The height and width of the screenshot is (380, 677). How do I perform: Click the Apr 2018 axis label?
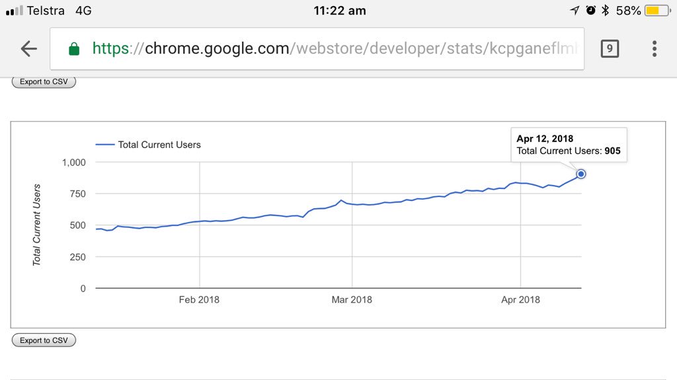pos(520,299)
